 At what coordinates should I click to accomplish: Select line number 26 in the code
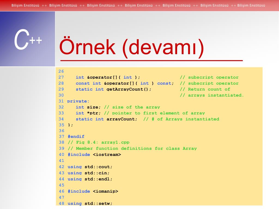tap(61, 71)
